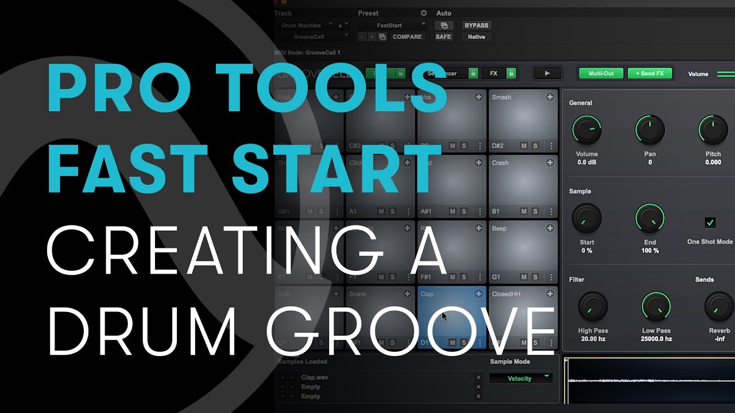Mute the Smash pad
The width and height of the screenshot is (735, 413).
coord(524,146)
